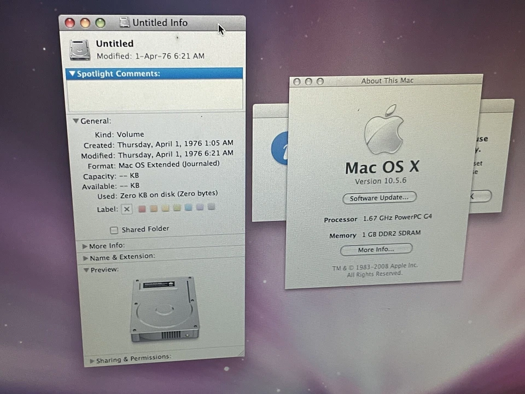This screenshot has width=525, height=394.
Task: Select the blue label color
Action: pos(188,208)
